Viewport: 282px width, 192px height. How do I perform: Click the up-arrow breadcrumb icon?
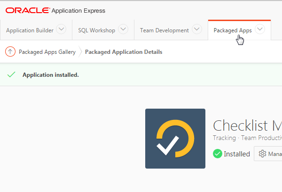10,52
